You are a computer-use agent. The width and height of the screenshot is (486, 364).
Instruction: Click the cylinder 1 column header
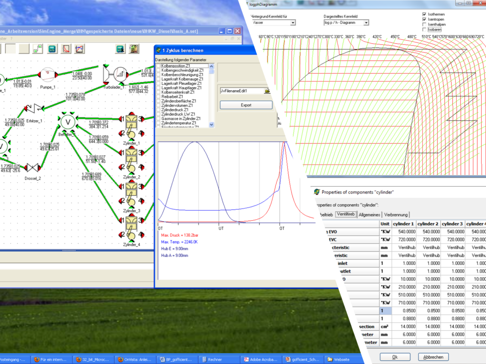(x=403, y=224)
